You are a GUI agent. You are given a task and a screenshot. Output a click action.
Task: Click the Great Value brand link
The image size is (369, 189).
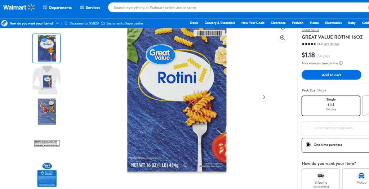coord(310,30)
